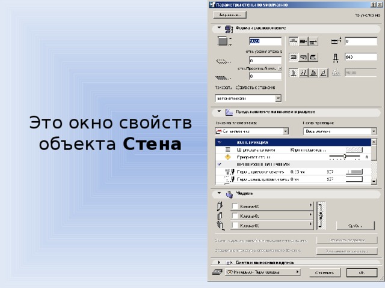The width and height of the screenshot is (385, 288).
Task: Click the highlighted wall height input field
Action: click(265, 41)
